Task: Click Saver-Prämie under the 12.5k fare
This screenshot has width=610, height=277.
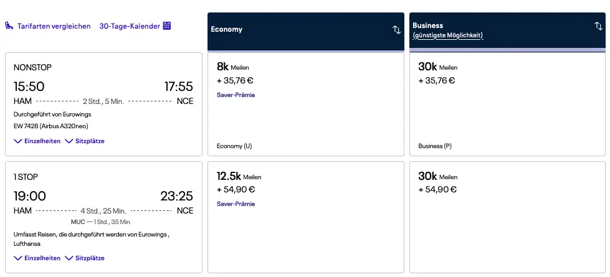Action: pyautogui.click(x=236, y=204)
